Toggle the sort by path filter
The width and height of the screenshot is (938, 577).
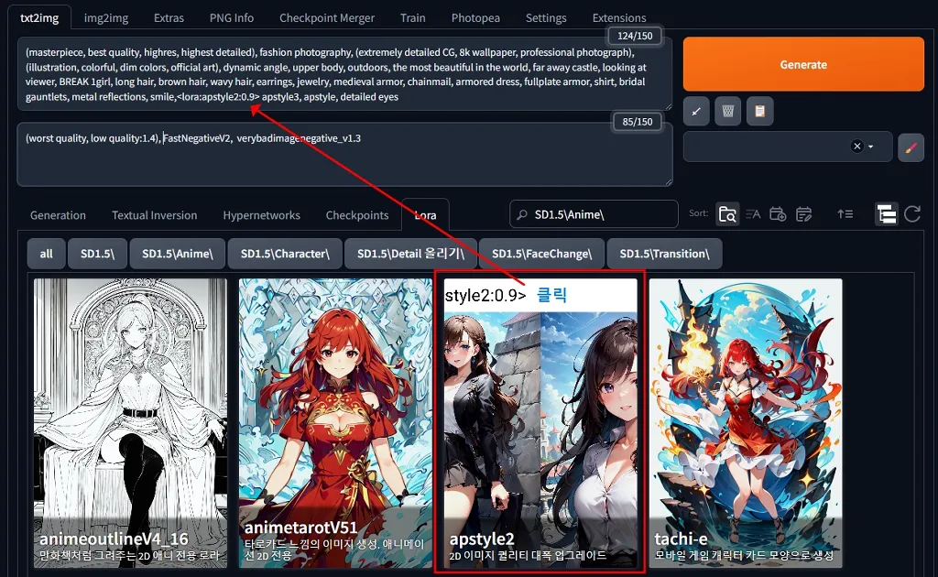click(x=728, y=213)
